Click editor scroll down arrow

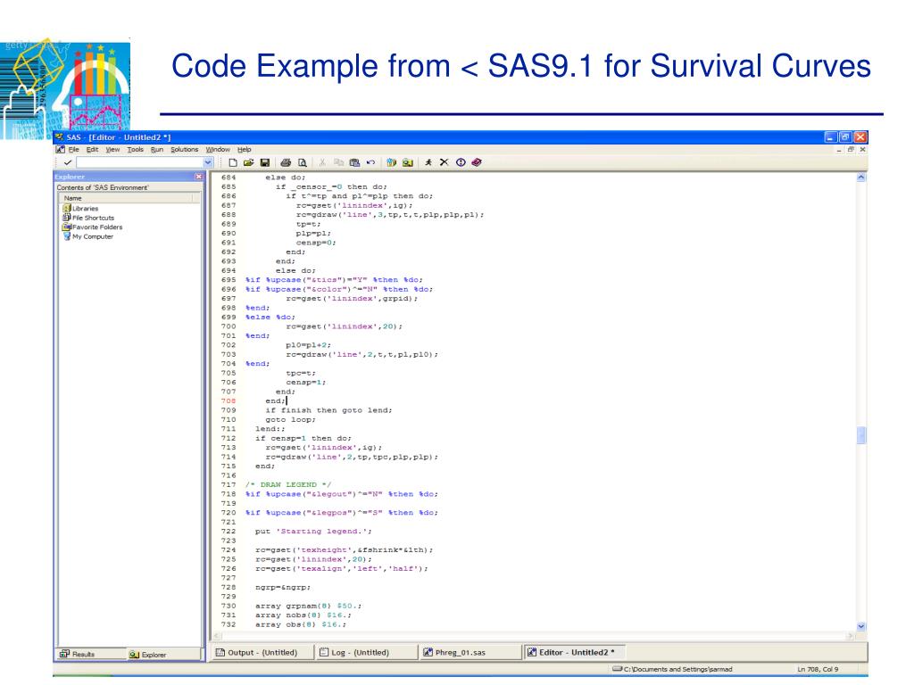pyautogui.click(x=861, y=626)
